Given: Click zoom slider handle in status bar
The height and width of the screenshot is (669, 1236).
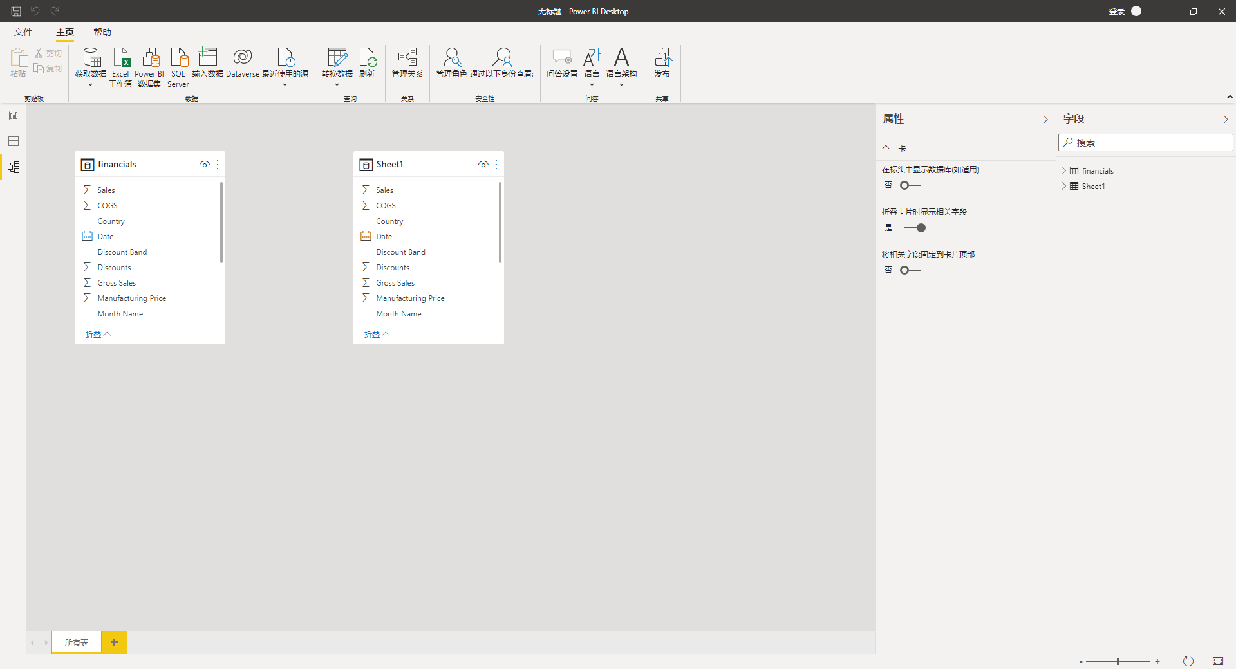Looking at the screenshot, I should 1118,661.
